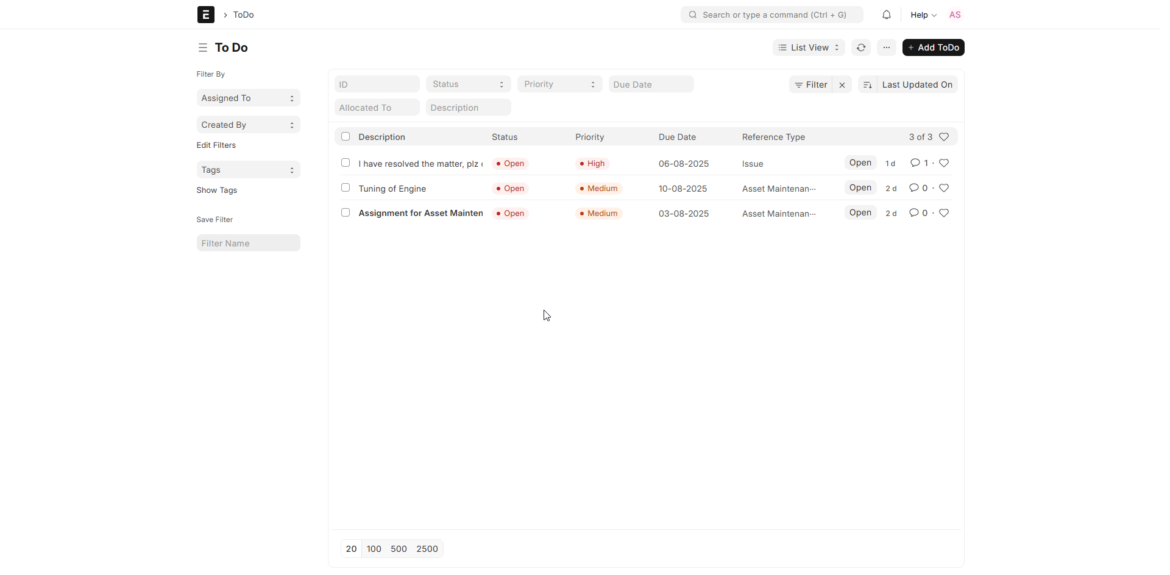Expand the Assigned To filter dropdown
Viewport: 1170px width, 575px height.
tap(248, 98)
